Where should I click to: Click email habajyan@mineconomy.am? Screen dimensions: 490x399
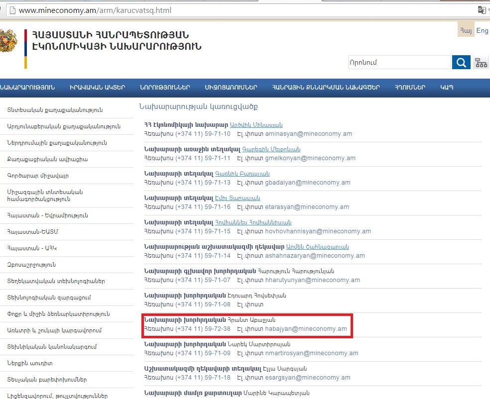click(306, 328)
